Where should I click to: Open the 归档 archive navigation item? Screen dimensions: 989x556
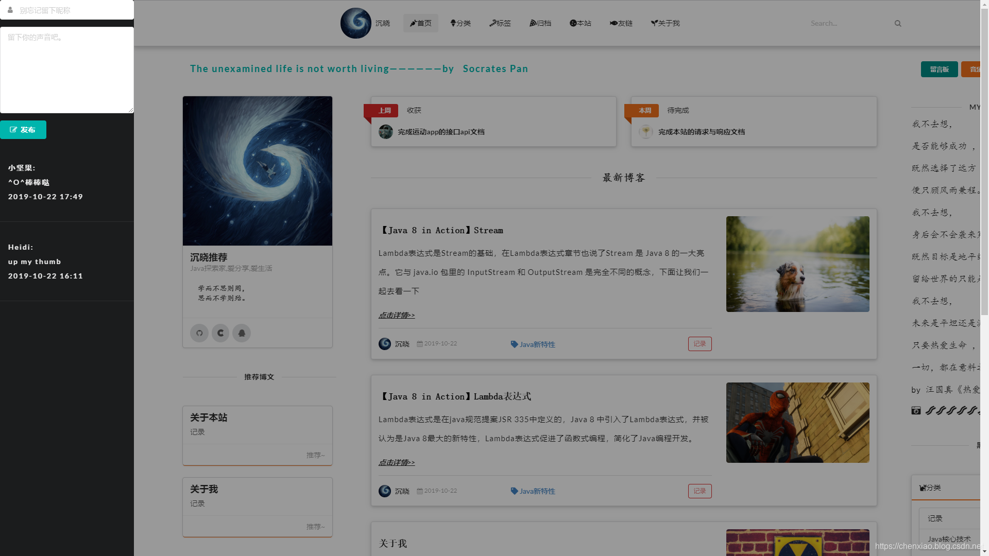(x=540, y=23)
